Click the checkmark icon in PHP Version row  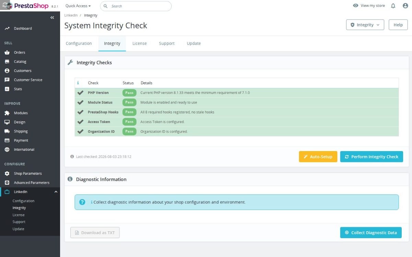[x=80, y=93]
